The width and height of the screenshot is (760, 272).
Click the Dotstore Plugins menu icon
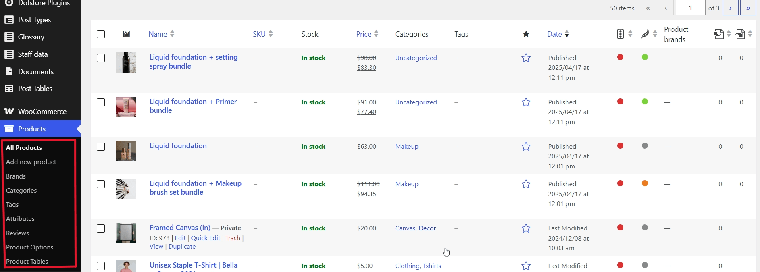pyautogui.click(x=9, y=3)
